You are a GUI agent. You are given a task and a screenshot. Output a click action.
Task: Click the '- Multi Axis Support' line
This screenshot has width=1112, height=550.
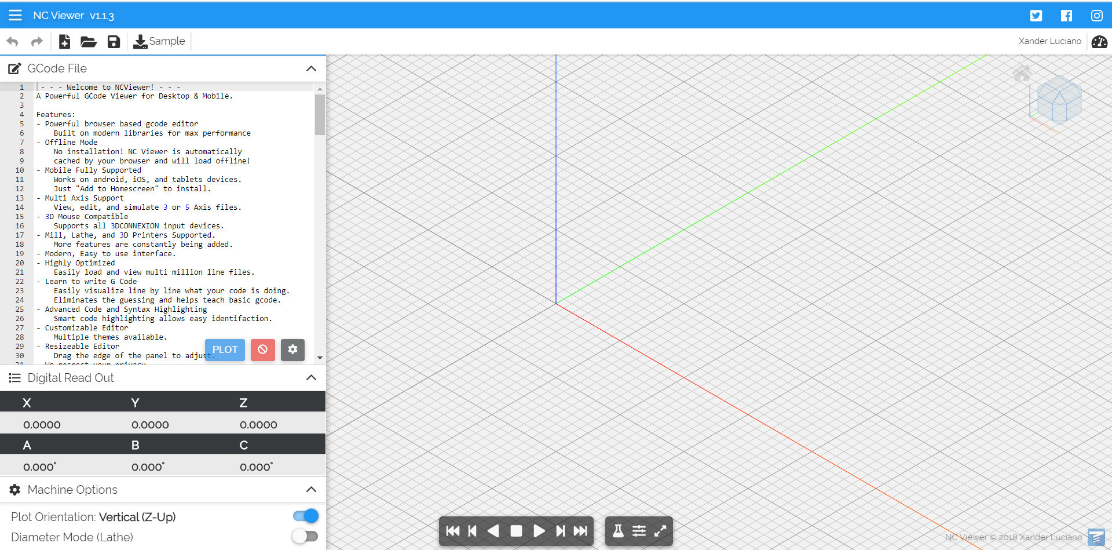click(80, 198)
